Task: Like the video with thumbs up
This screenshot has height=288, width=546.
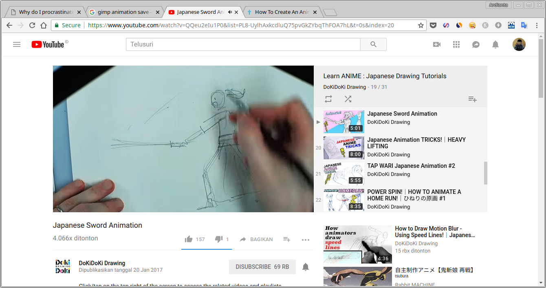Action: 188,239
